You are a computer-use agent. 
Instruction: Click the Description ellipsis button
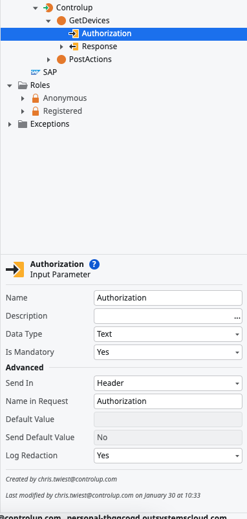coord(237,317)
